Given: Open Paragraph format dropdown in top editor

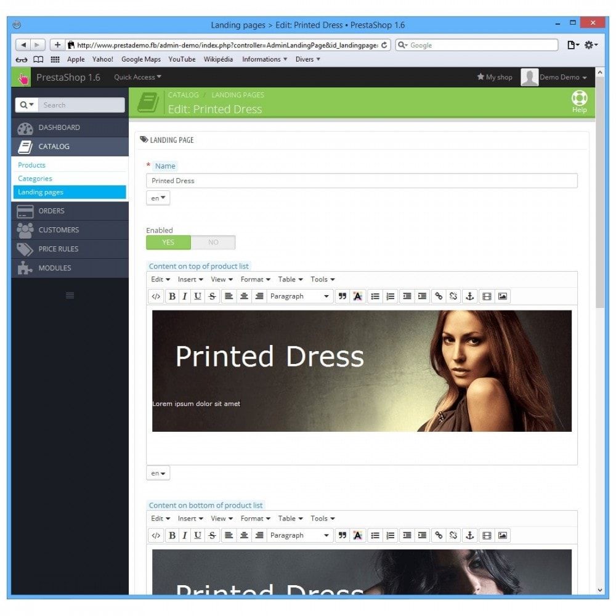Looking at the screenshot, I should (300, 296).
